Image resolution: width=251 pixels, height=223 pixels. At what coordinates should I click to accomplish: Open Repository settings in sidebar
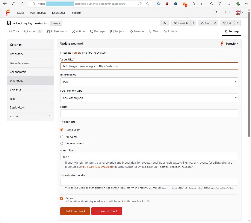[30, 54]
